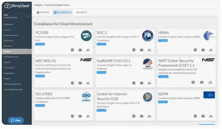This screenshot has height=129, width=222.
Task: Click the envelope icon on HIPAA card
Action: 203,50
